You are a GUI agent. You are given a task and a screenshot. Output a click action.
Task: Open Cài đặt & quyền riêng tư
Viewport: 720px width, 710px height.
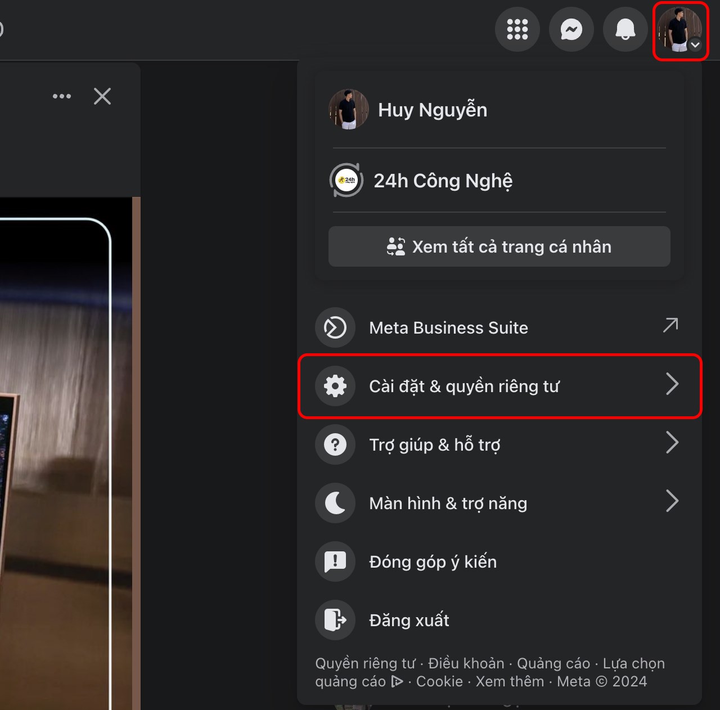[x=499, y=386]
